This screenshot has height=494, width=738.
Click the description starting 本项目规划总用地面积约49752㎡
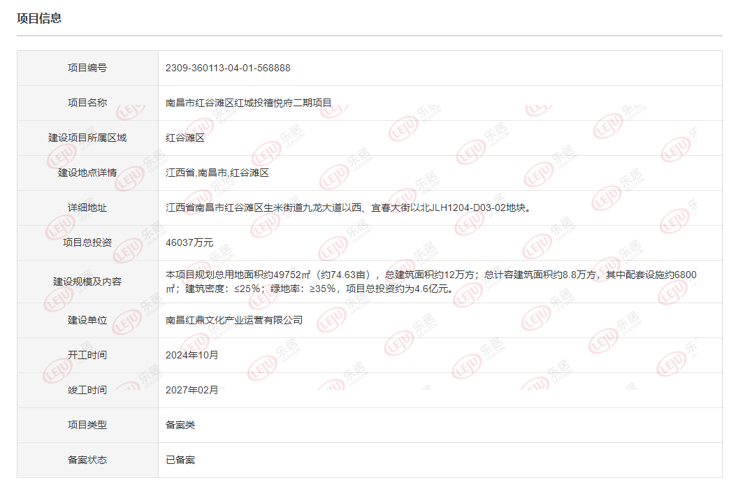[x=431, y=282]
